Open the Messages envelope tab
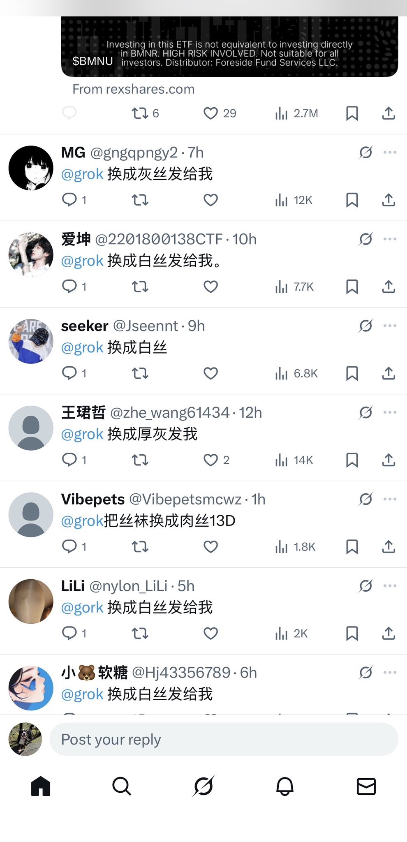This screenshot has height=842, width=407. coord(366,786)
